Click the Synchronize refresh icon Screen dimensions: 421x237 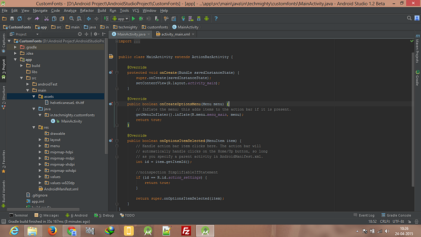click(19, 18)
